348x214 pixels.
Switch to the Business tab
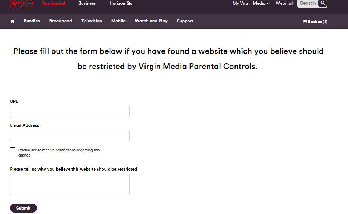(x=87, y=3)
